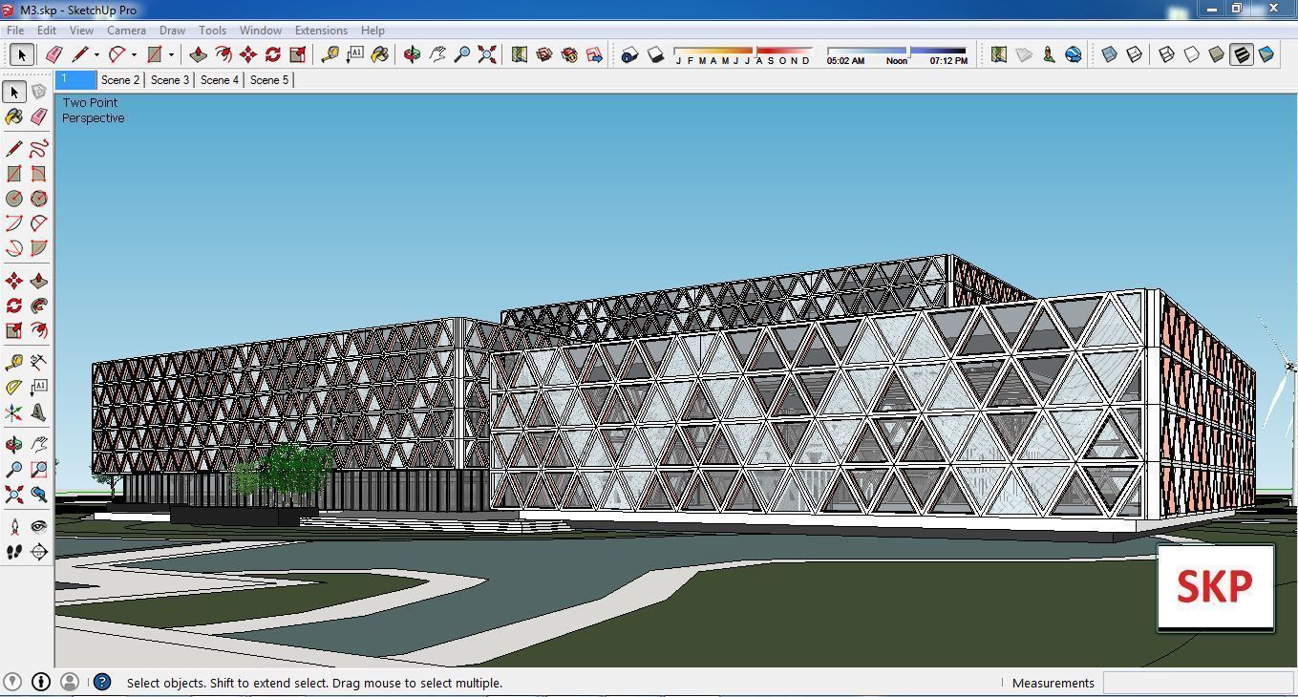Open the File menu

pos(15,31)
